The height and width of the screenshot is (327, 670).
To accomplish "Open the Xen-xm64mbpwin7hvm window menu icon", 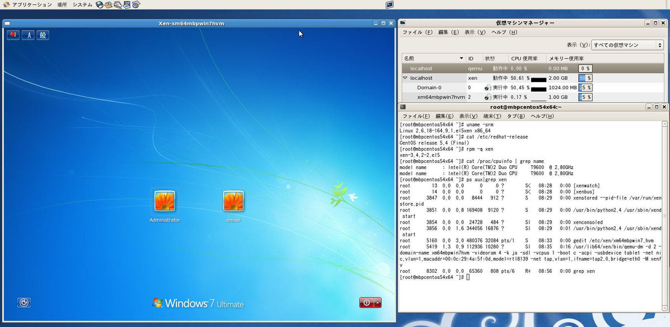I will 7,23.
